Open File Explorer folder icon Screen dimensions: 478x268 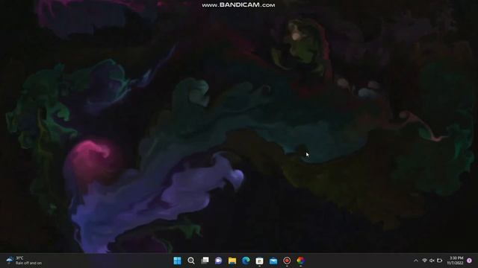(x=232, y=261)
